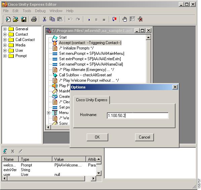
Task: Expand the Call Contact palette folder
Action: 5,40
